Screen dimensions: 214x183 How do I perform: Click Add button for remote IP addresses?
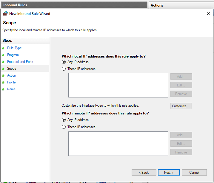pos(181,135)
